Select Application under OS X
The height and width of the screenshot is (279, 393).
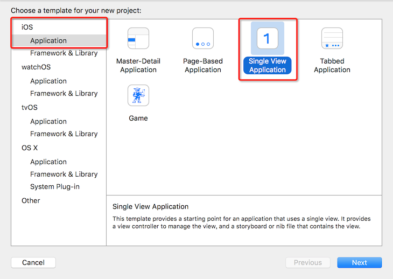click(48, 162)
